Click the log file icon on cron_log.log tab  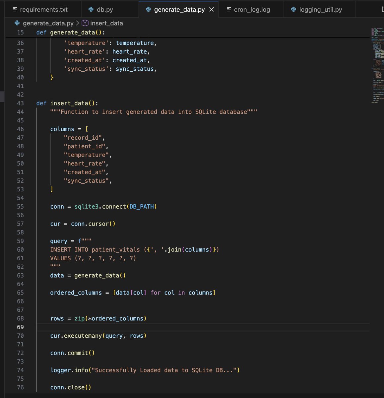click(229, 10)
